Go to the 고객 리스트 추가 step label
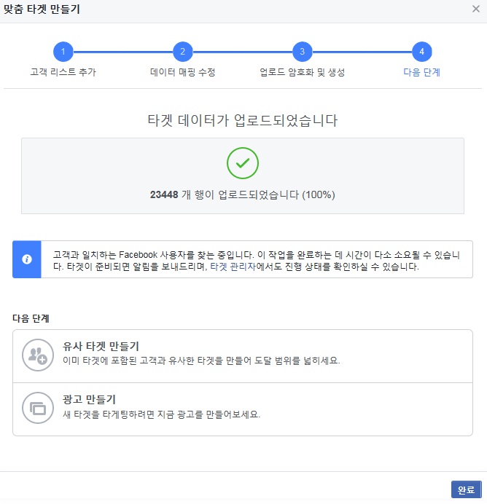Image resolution: width=487 pixels, height=504 pixels. click(x=63, y=71)
